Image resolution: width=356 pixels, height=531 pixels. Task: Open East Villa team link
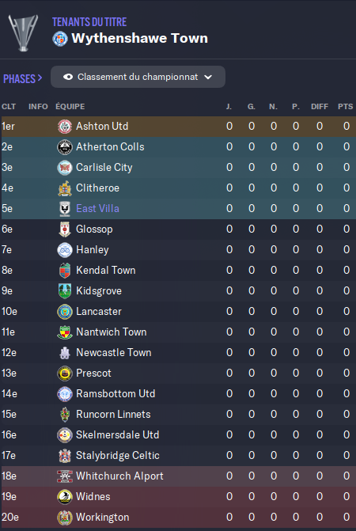click(x=97, y=208)
